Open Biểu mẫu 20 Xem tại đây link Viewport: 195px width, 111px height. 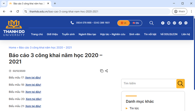34,99
